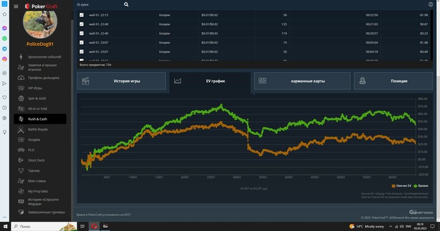The width and height of the screenshot is (440, 231).
Task: Uncheck the session row with 125 hands
Action: (x=82, y=24)
